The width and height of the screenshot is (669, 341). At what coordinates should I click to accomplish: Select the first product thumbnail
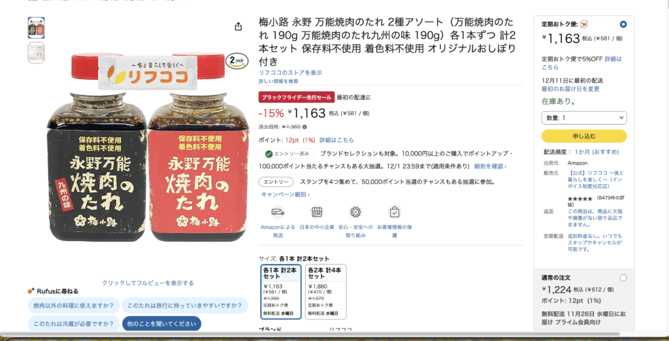37,27
